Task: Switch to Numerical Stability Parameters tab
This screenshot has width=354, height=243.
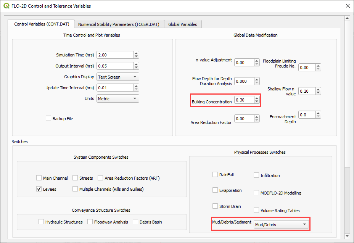Action: tap(119, 24)
